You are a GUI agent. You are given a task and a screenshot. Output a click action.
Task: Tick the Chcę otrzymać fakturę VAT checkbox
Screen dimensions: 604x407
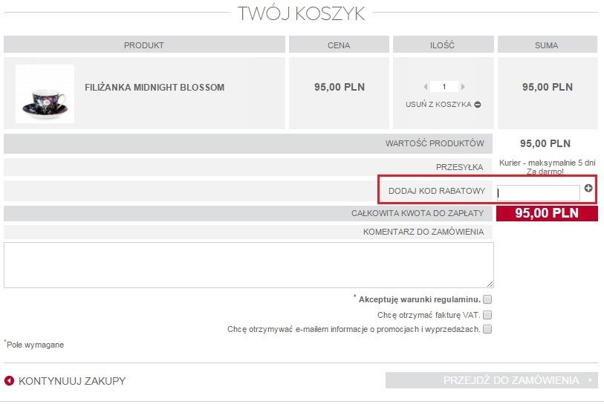click(x=487, y=315)
